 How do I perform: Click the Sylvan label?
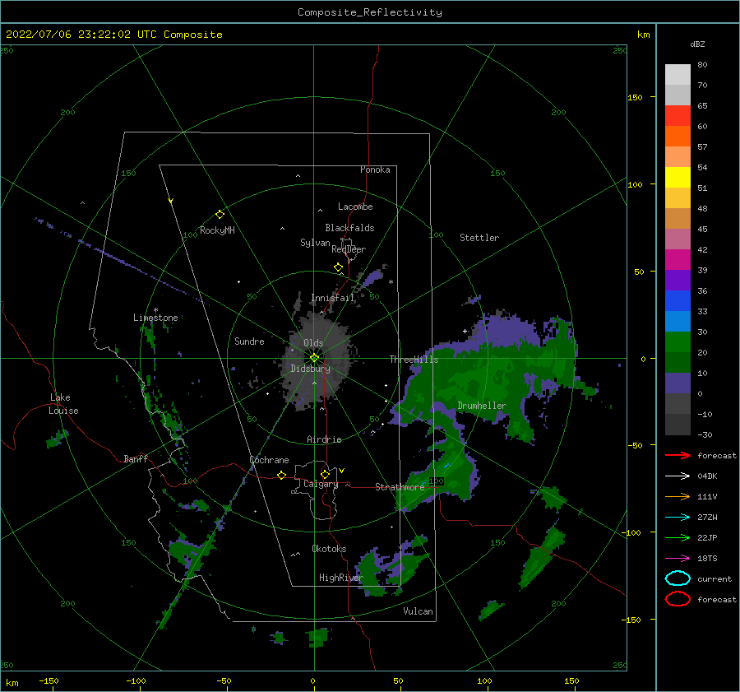pos(315,243)
